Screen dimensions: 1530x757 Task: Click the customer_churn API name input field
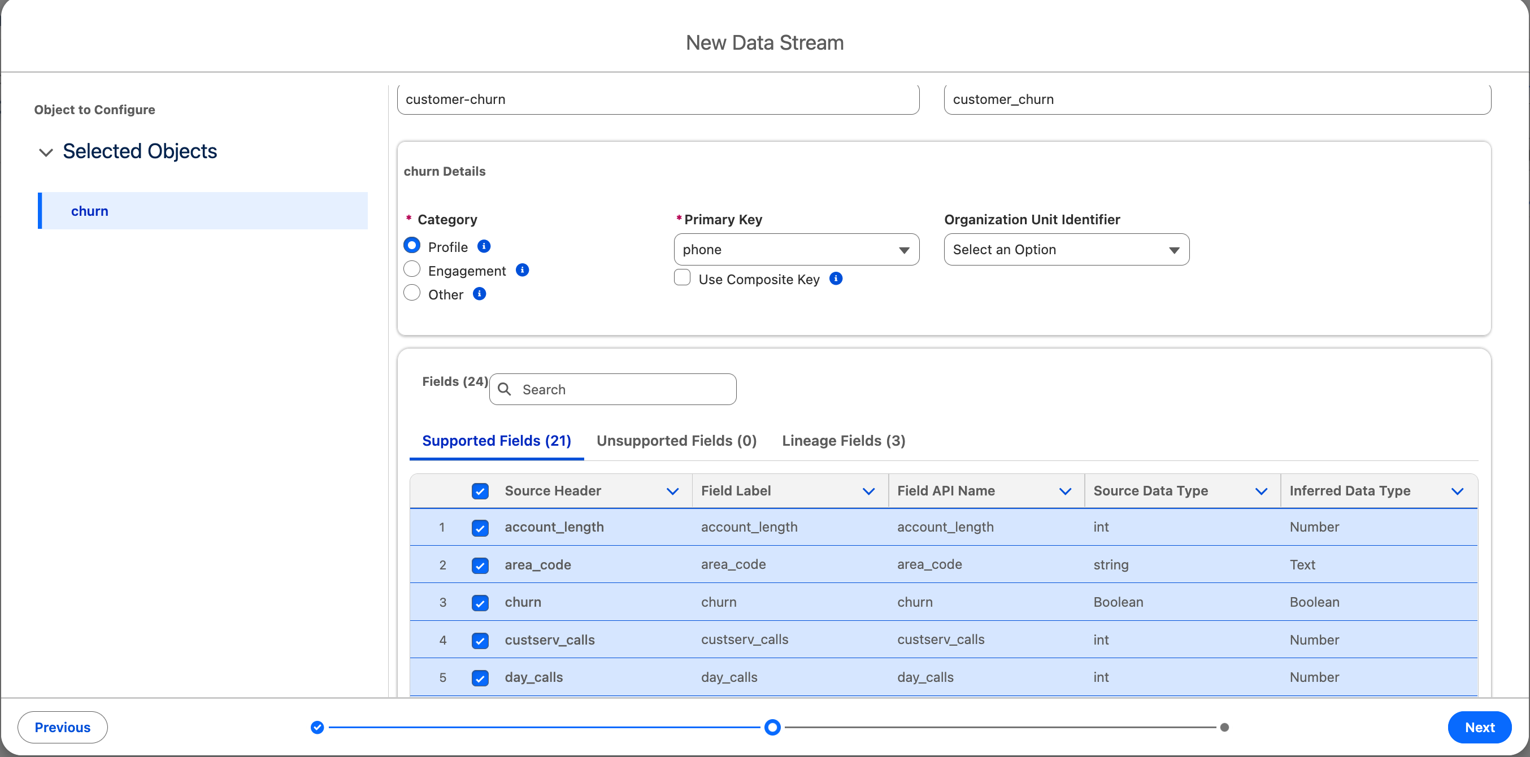click(x=1217, y=99)
